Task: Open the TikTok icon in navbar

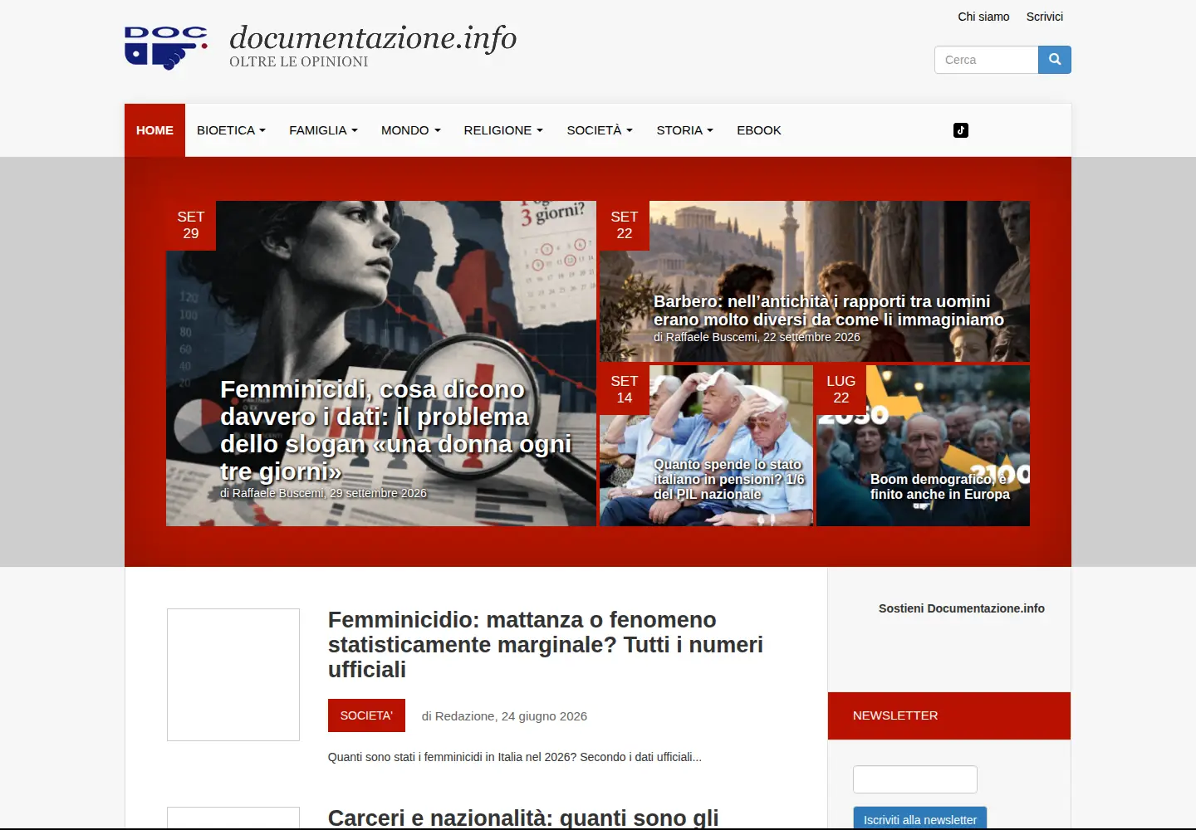Action: click(x=961, y=130)
